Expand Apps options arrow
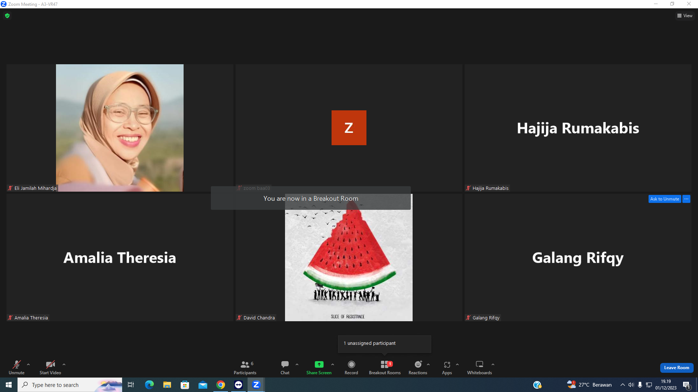Viewport: 698px width, 392px height. [457, 364]
